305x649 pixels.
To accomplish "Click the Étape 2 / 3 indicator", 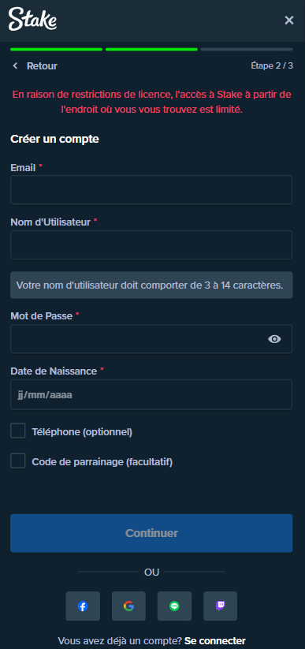I will click(x=272, y=65).
